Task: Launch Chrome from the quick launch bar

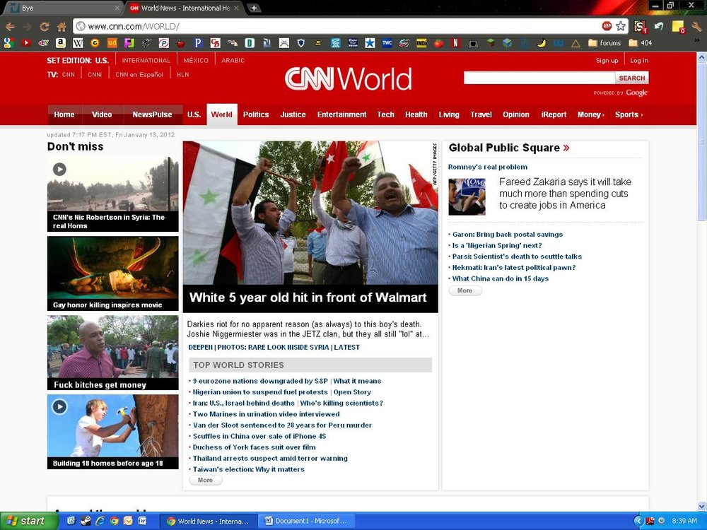Action: click(x=114, y=521)
